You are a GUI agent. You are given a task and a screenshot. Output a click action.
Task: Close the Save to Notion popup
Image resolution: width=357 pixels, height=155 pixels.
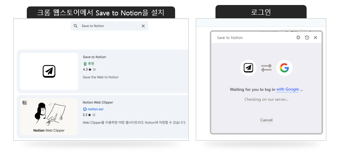click(x=315, y=38)
